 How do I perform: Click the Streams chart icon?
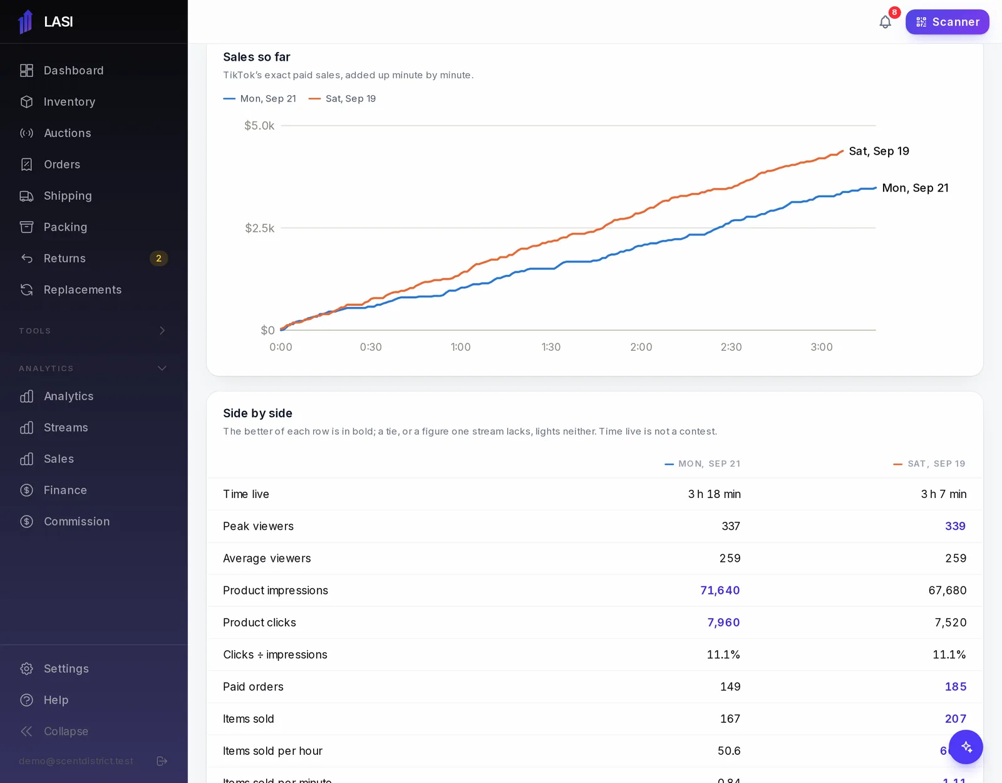pyautogui.click(x=26, y=428)
